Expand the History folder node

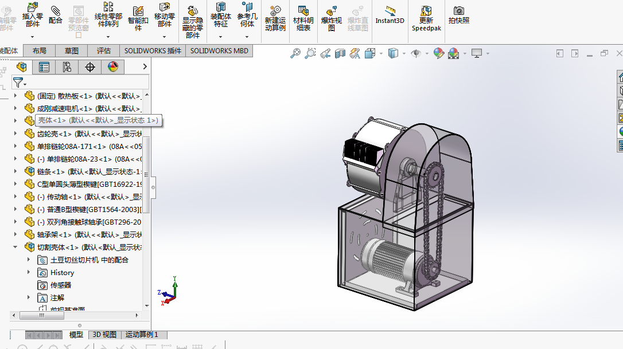tap(29, 272)
